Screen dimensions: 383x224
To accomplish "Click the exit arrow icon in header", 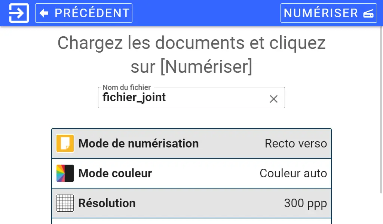I will point(19,13).
